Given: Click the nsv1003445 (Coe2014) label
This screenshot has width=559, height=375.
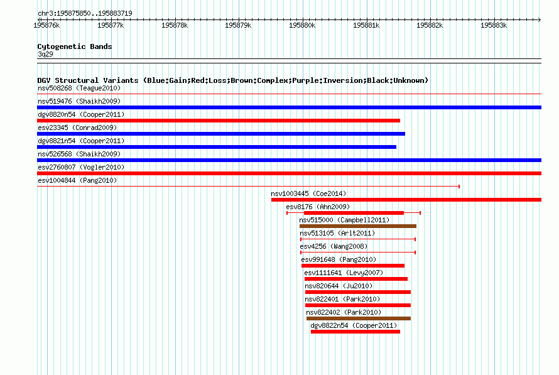Looking at the screenshot, I should 308,193.
